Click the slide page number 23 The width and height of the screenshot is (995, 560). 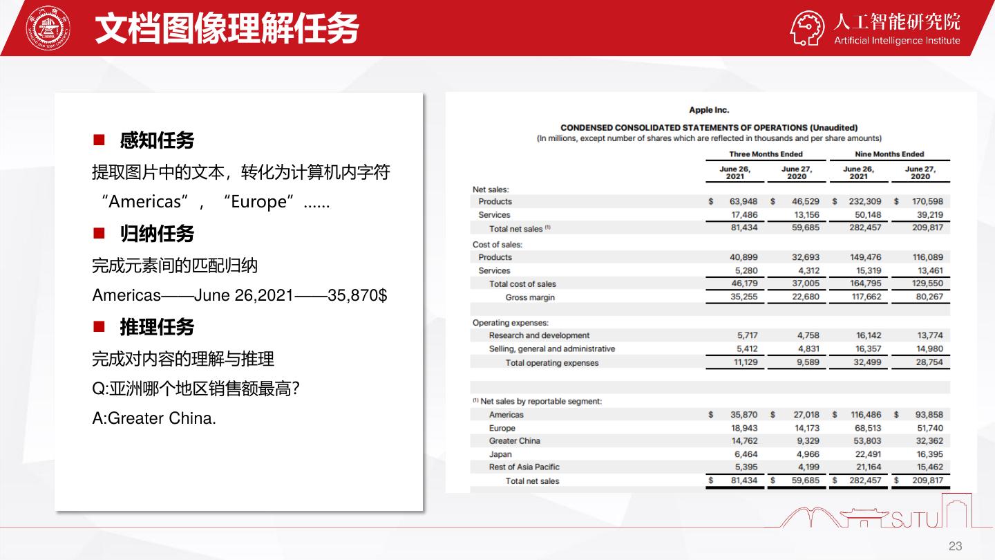point(955,546)
